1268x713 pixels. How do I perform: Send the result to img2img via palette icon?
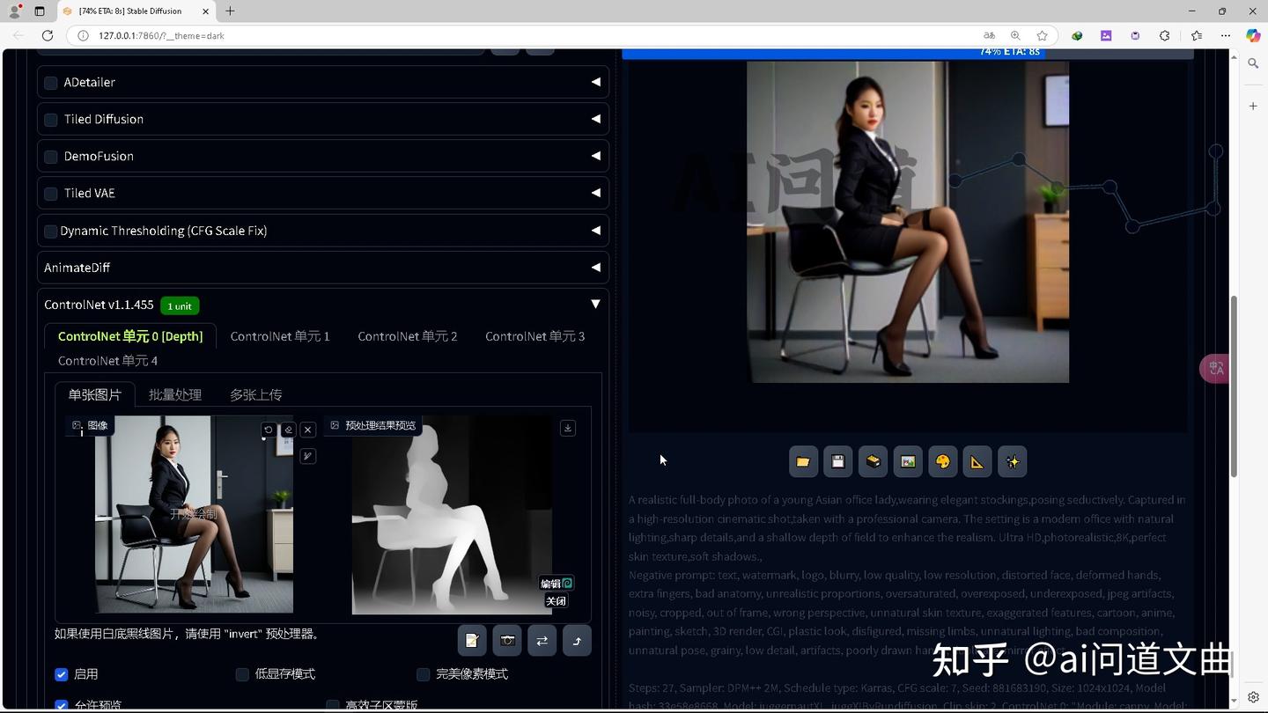coord(942,460)
